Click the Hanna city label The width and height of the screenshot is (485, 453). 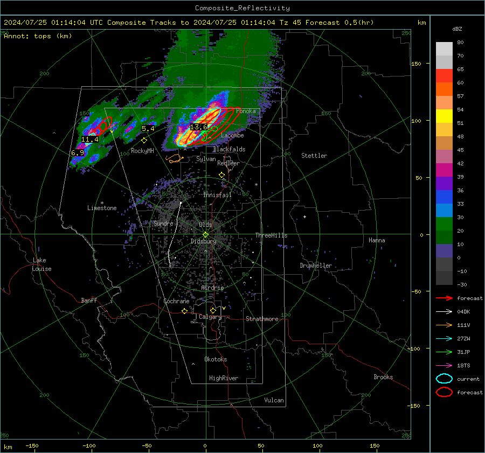click(377, 240)
